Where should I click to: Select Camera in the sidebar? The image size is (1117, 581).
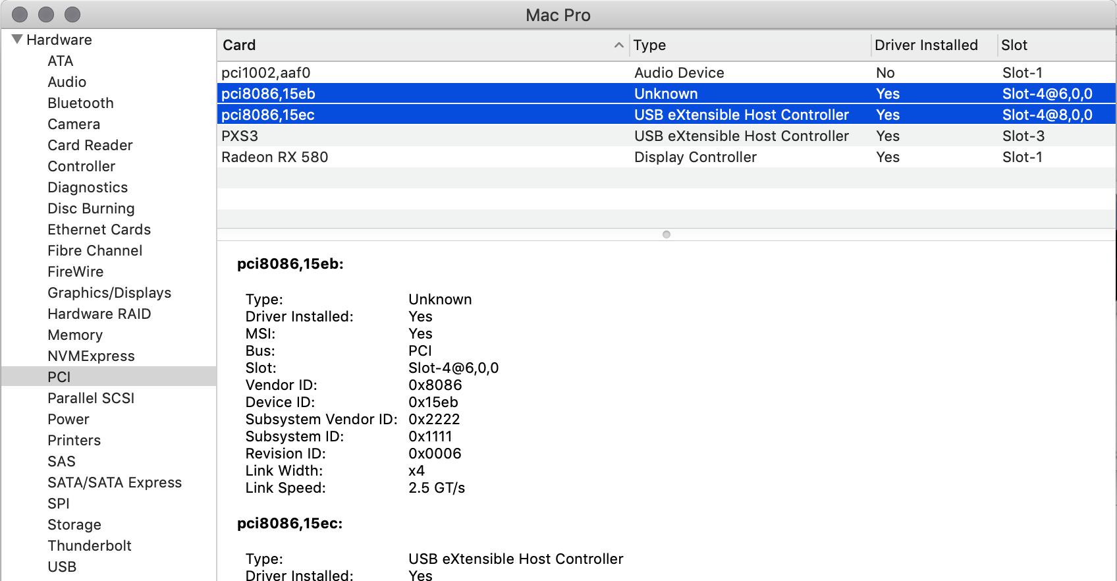point(74,124)
